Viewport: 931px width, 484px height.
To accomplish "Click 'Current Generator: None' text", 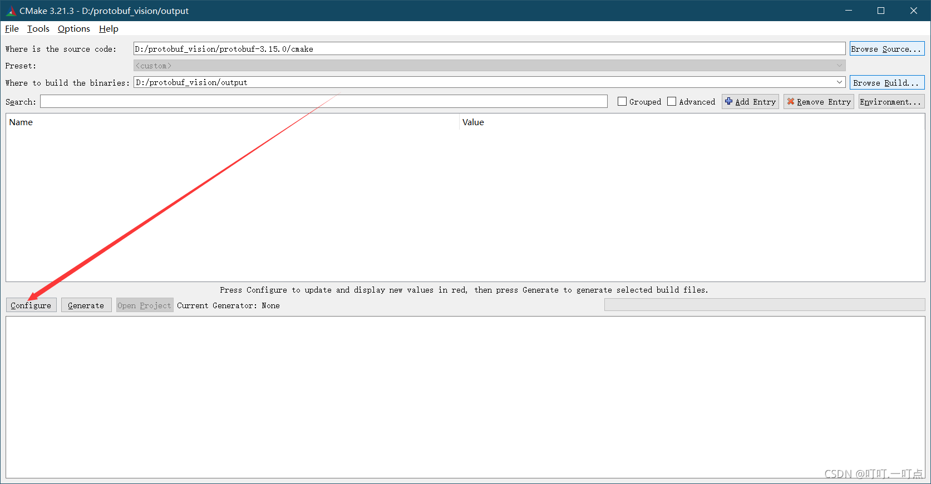I will click(228, 305).
